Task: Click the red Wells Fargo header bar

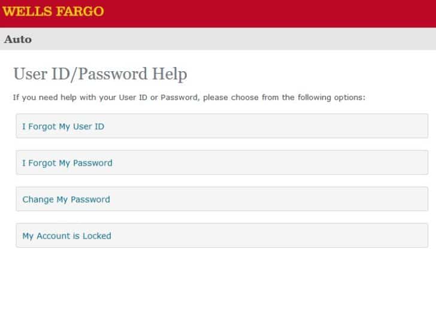Action: [218, 14]
